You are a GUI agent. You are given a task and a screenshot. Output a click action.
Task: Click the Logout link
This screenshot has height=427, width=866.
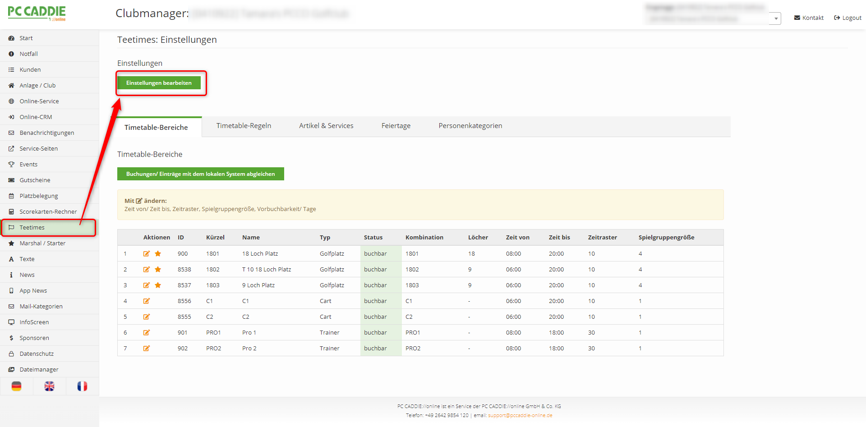[x=848, y=18]
